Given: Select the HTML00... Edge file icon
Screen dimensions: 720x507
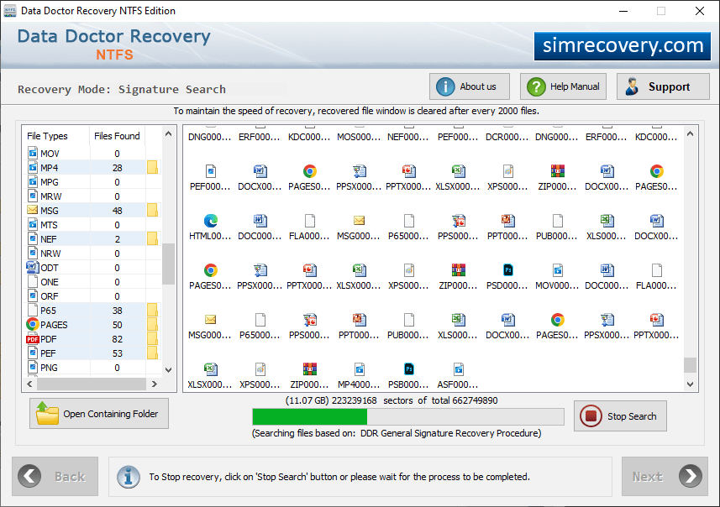Looking at the screenshot, I should tap(210, 221).
